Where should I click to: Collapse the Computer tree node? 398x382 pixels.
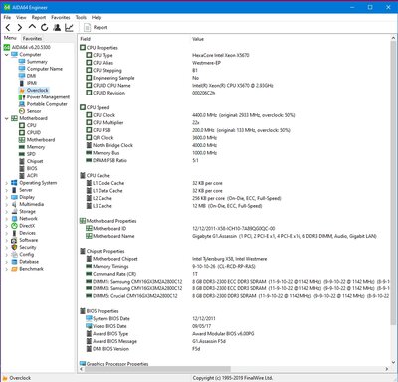pyautogui.click(x=6, y=55)
